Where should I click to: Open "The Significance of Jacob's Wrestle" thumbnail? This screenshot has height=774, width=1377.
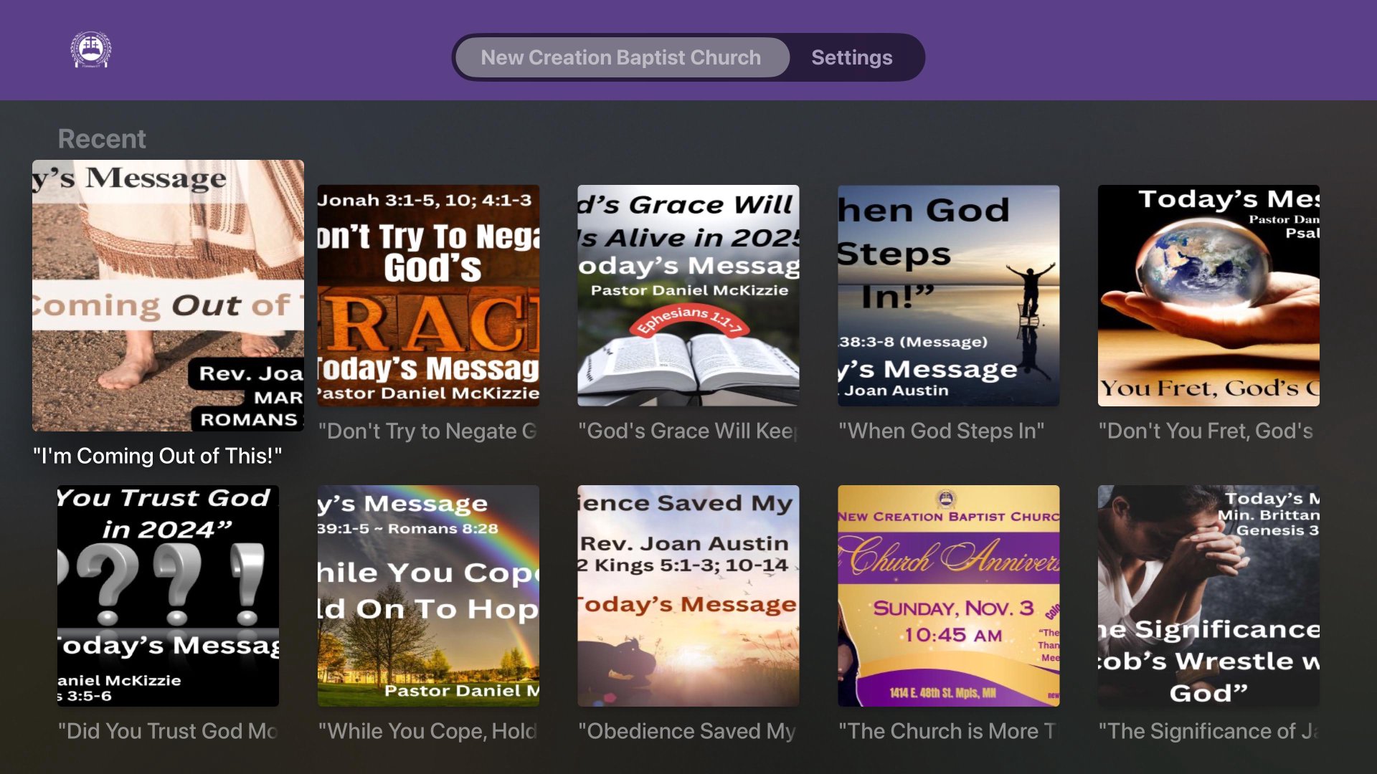[1208, 596]
